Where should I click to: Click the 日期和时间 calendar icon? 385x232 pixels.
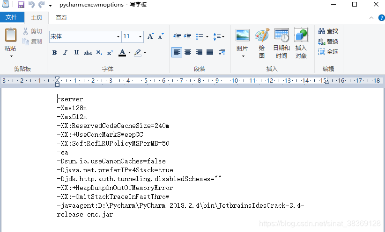[281, 35]
